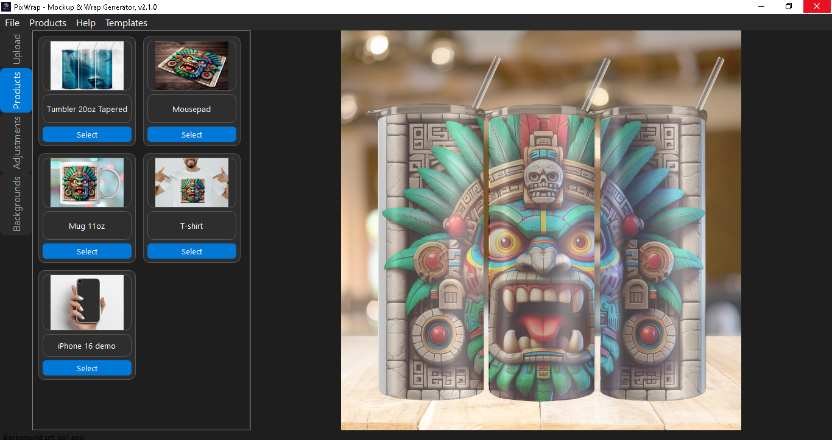Click the iPhone 16 demo thumbnail
The image size is (832, 440).
(x=87, y=302)
